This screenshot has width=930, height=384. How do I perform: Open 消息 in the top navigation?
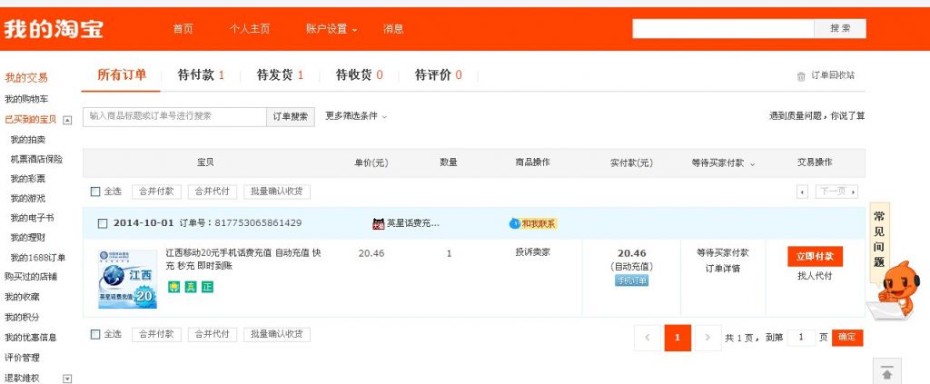393,29
